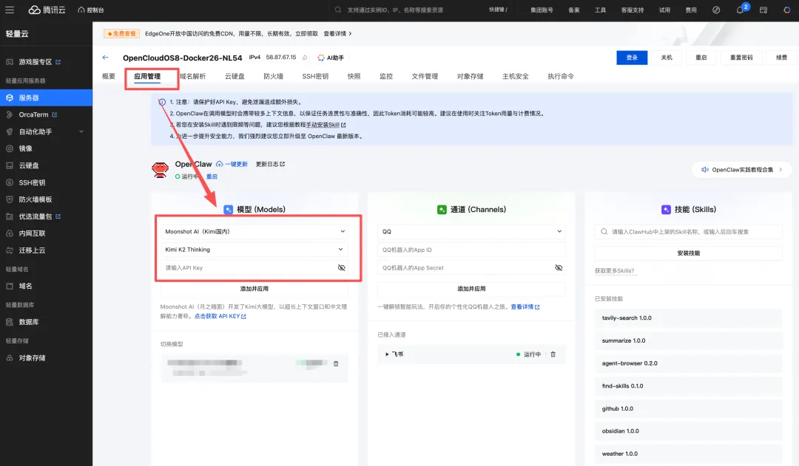Copy the IPv4 address icon
The image size is (799, 466).
pos(305,58)
